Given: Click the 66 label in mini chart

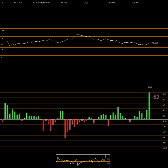Looking at the screenshot, I should point(108,163).
